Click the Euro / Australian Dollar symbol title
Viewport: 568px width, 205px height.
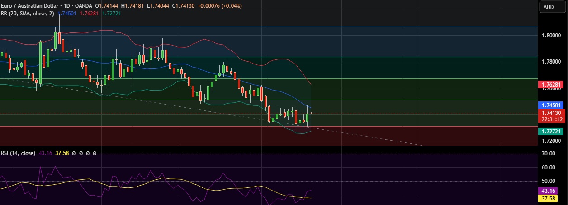click(30, 6)
